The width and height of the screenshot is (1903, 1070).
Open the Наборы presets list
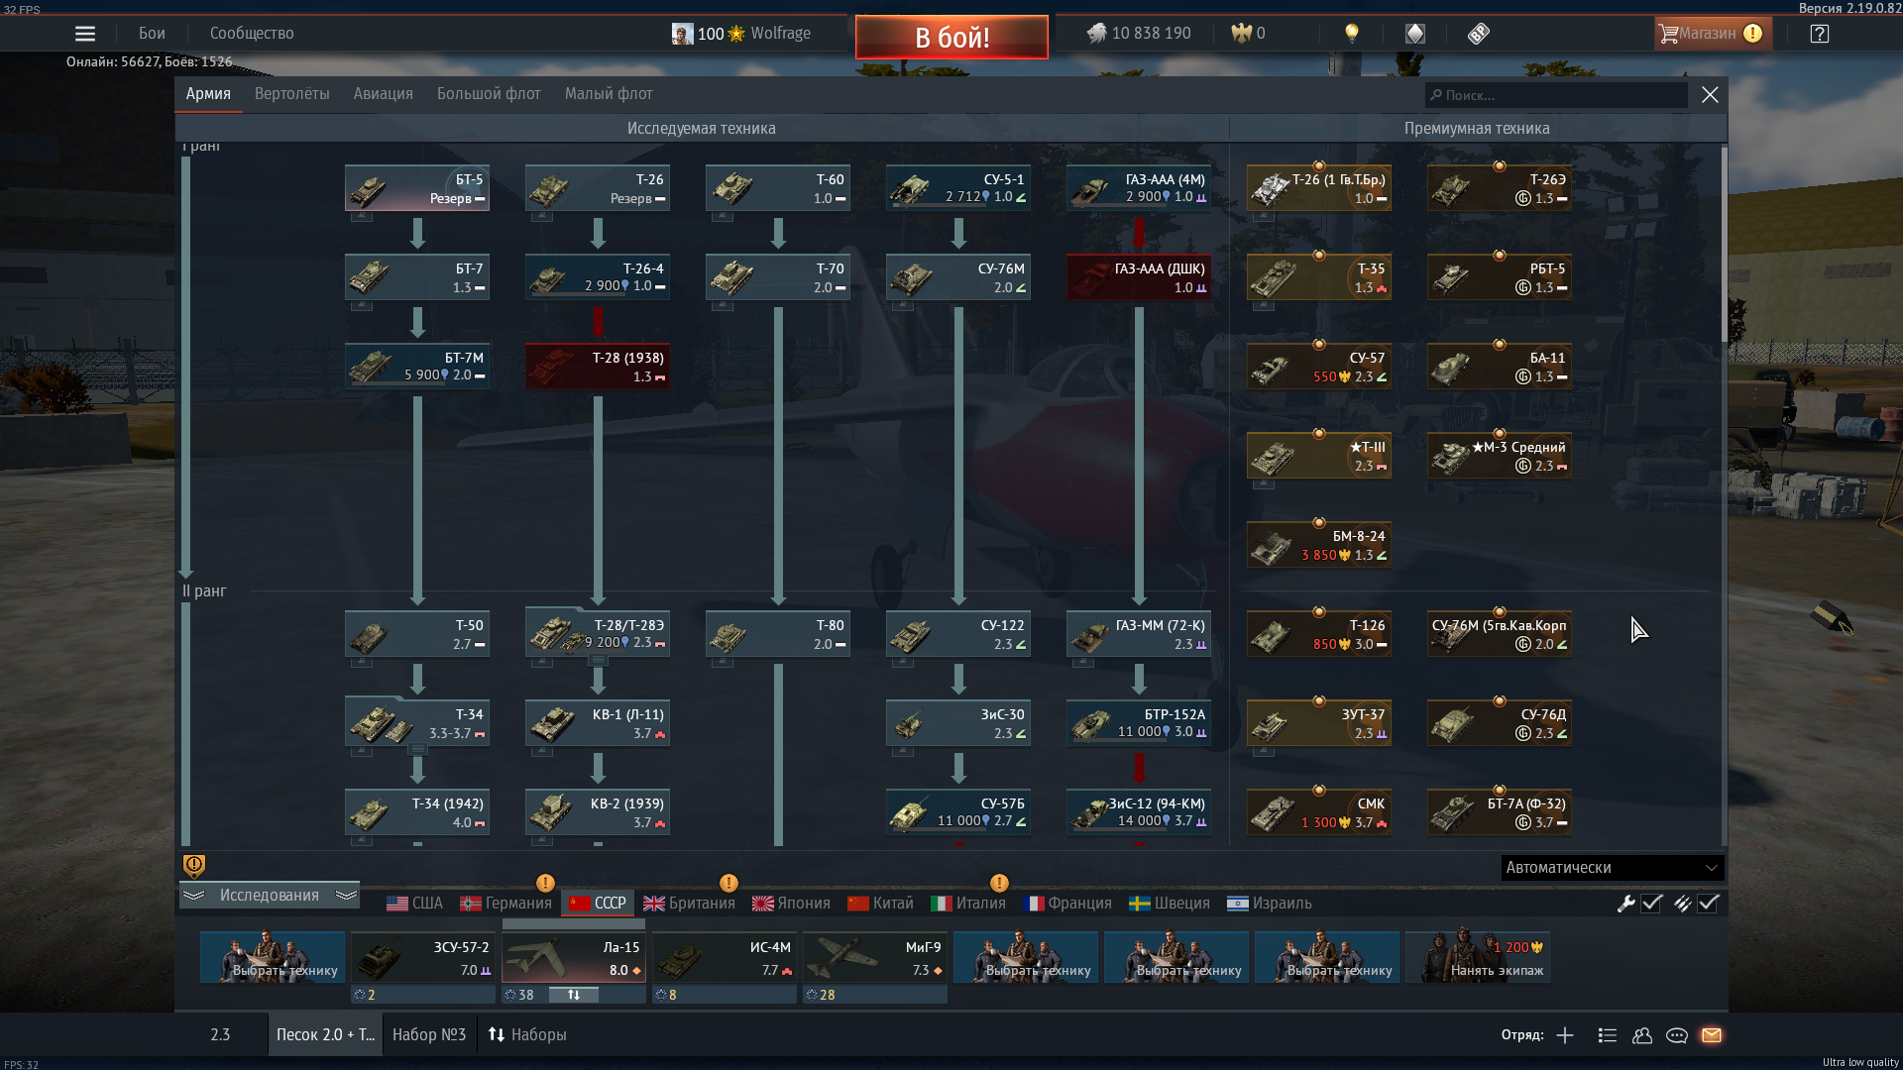click(527, 1035)
